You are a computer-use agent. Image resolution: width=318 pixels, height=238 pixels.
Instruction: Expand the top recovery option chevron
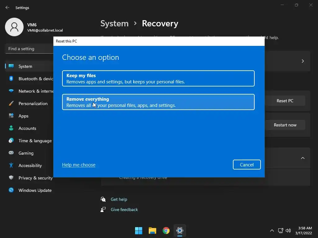[x=302, y=61]
